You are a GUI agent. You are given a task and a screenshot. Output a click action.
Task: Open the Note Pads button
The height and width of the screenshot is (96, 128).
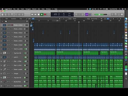click(115, 14)
